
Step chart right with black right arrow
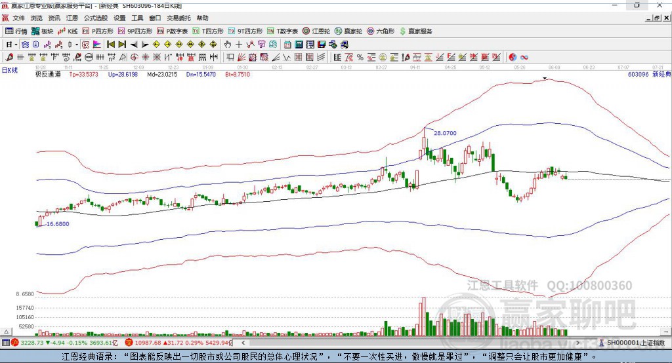[145, 45]
